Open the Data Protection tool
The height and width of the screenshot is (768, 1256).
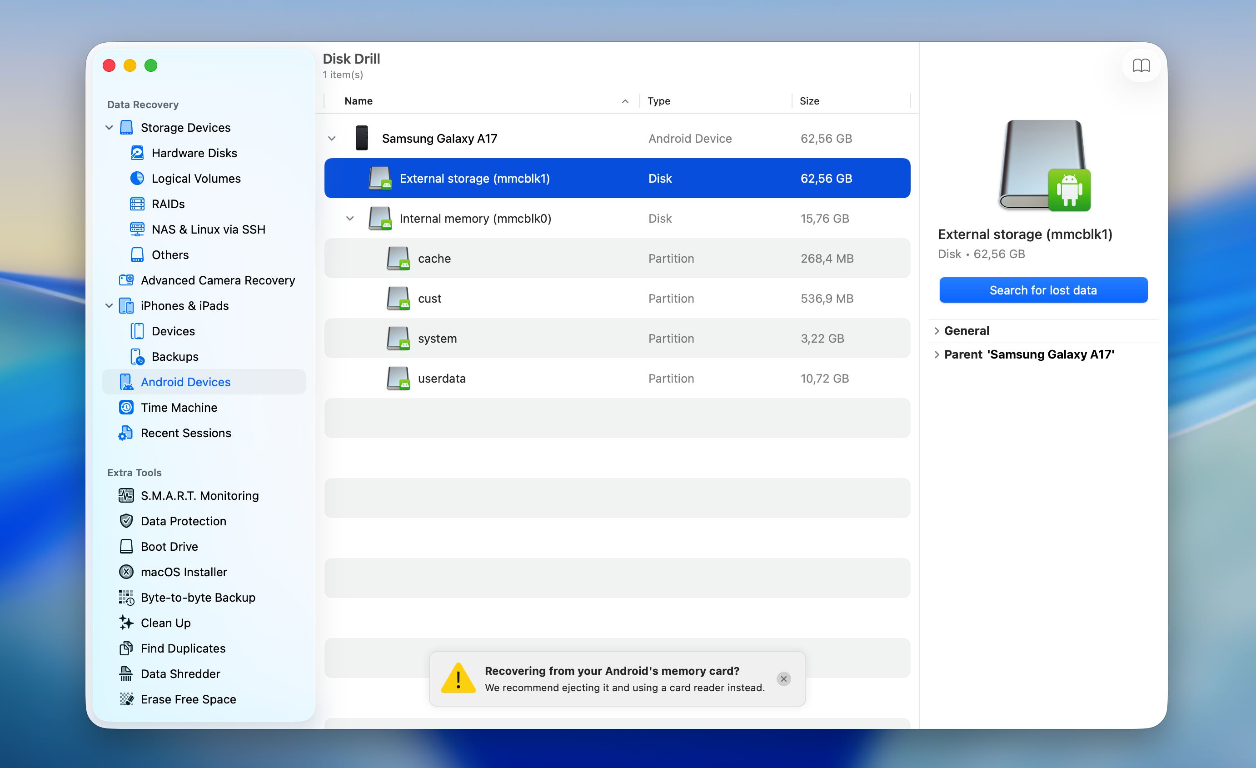[184, 520]
